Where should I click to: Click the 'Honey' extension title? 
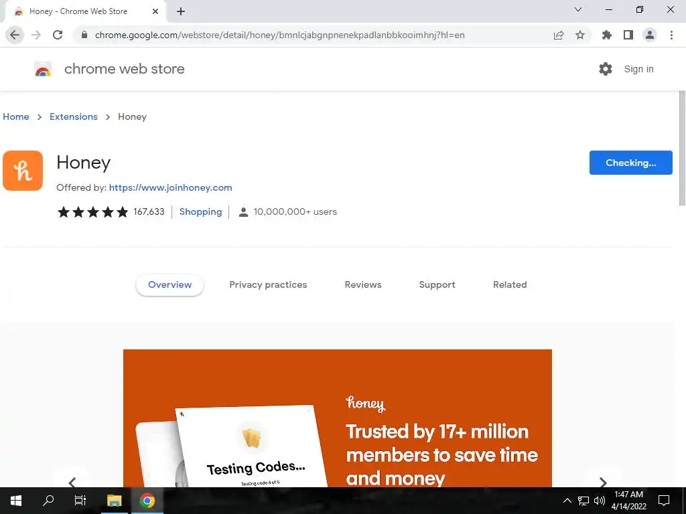84,163
